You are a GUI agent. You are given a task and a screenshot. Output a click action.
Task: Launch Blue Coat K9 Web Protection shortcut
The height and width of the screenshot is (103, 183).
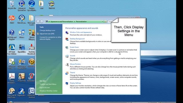(12, 91)
